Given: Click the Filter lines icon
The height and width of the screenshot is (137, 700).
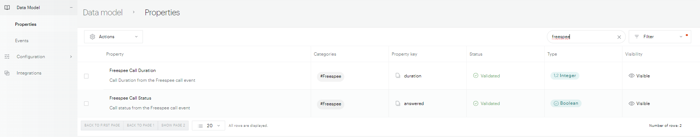Looking at the screenshot, I should coord(637,37).
